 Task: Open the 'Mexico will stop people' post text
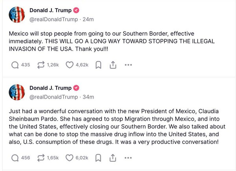112,41
